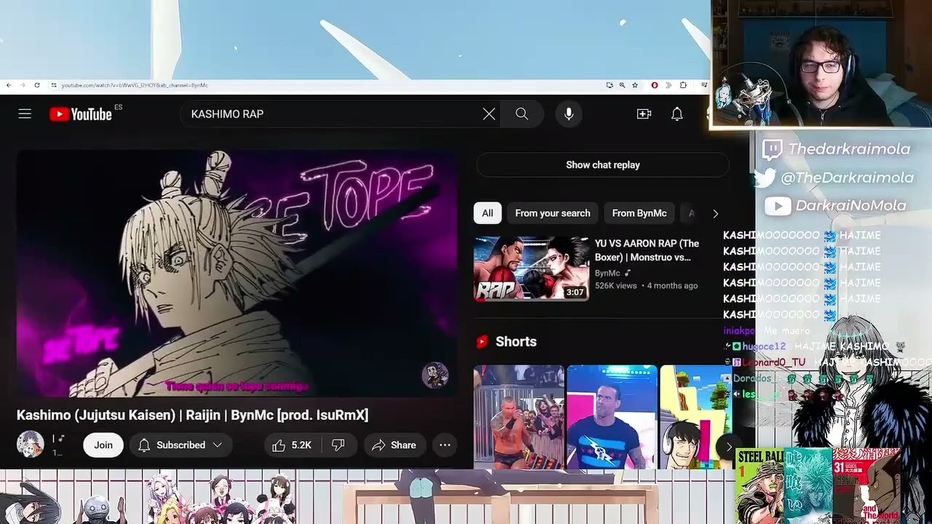
Task: Open site info icon beside the URL
Action: (53, 85)
